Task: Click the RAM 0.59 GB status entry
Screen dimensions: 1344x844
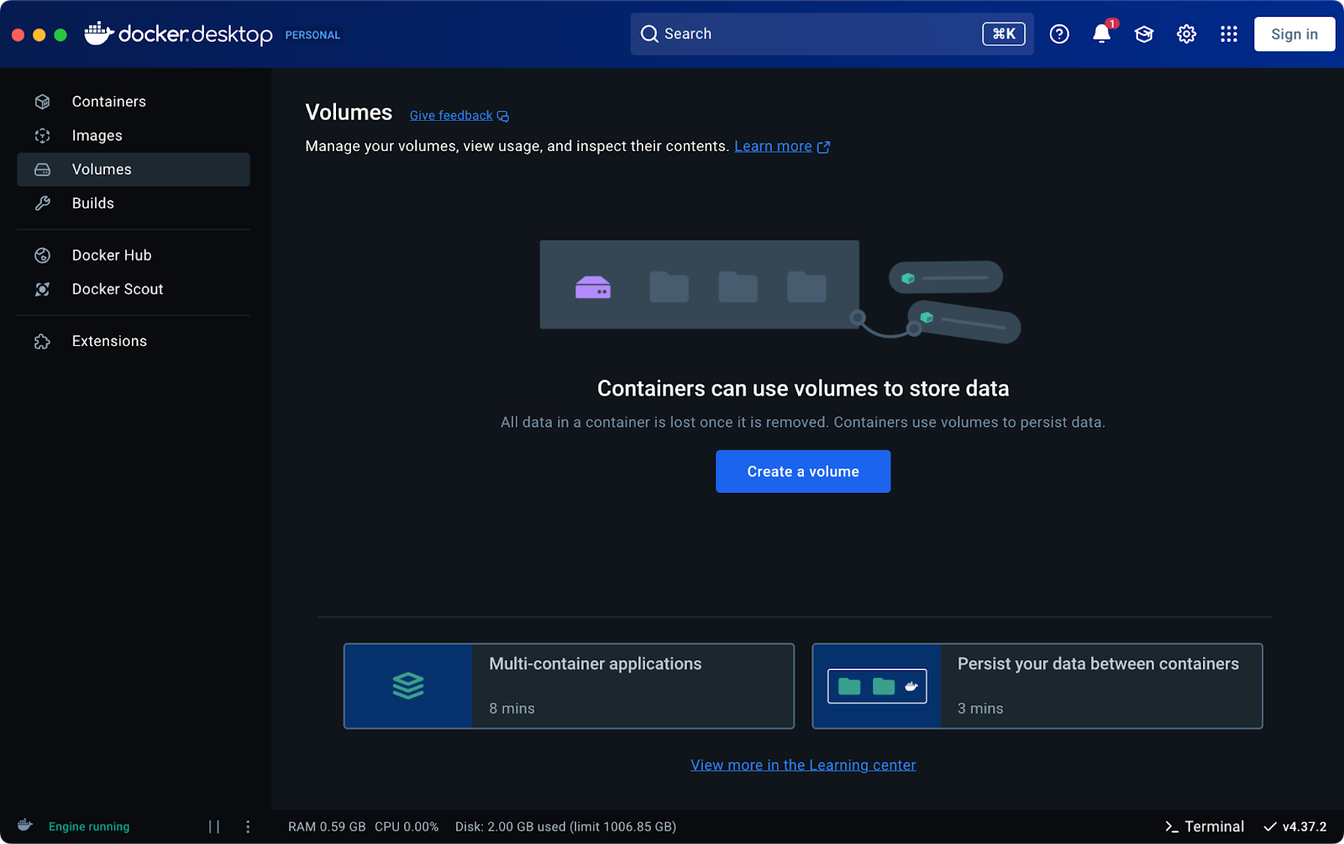Action: click(327, 827)
